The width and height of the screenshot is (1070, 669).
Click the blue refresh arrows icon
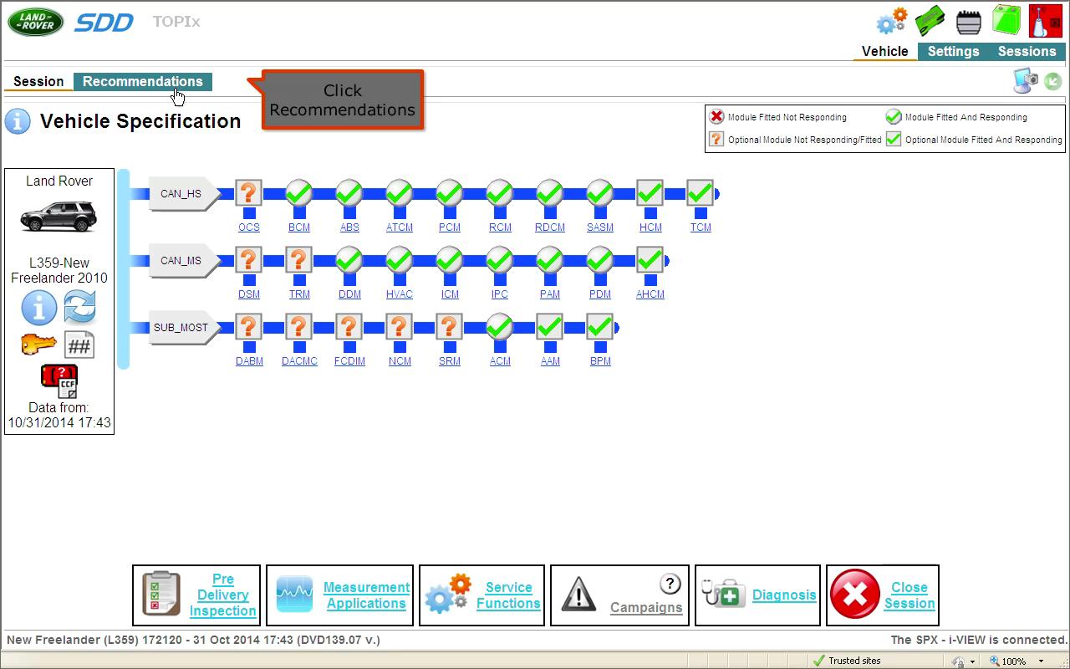[79, 308]
